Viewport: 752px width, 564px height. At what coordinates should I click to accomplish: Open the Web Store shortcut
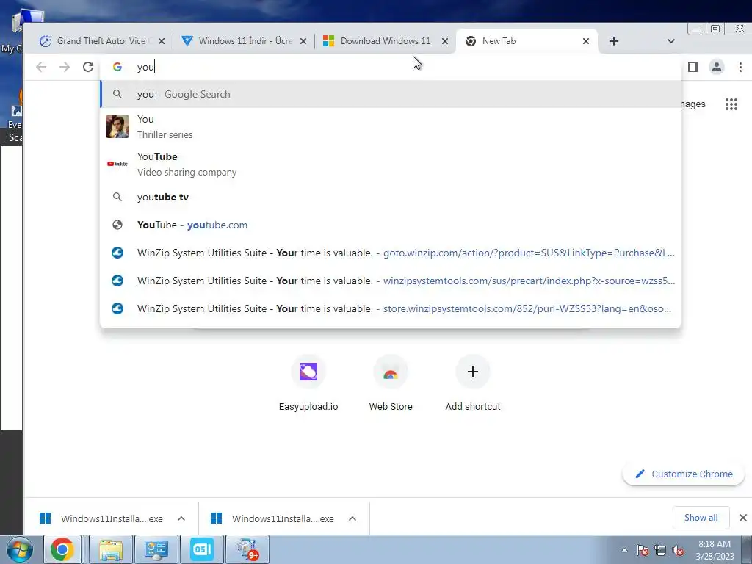tap(391, 383)
